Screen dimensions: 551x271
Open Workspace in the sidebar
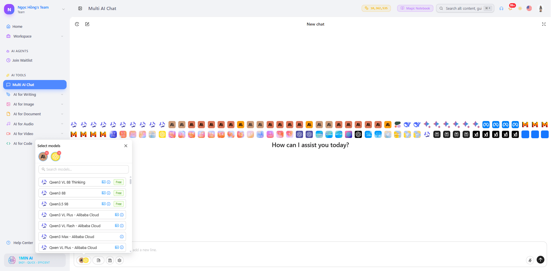pyautogui.click(x=22, y=36)
